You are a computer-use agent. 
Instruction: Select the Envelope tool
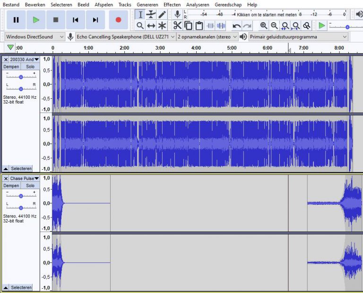(x=151, y=14)
